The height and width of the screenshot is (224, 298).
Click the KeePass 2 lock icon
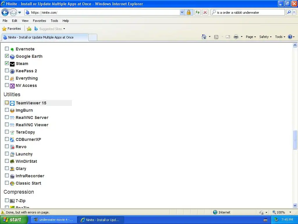(12, 71)
